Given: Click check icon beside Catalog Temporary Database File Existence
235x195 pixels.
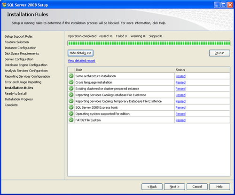Looking at the screenshot, I should coord(71,101).
